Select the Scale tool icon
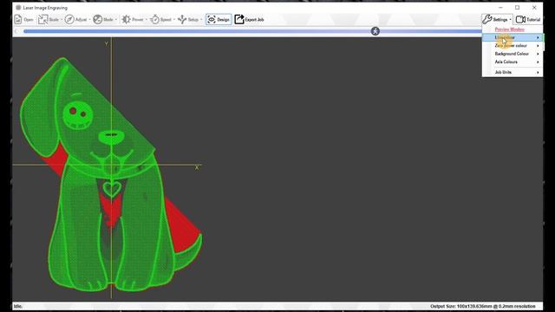The width and height of the screenshot is (555, 312). [x=42, y=19]
